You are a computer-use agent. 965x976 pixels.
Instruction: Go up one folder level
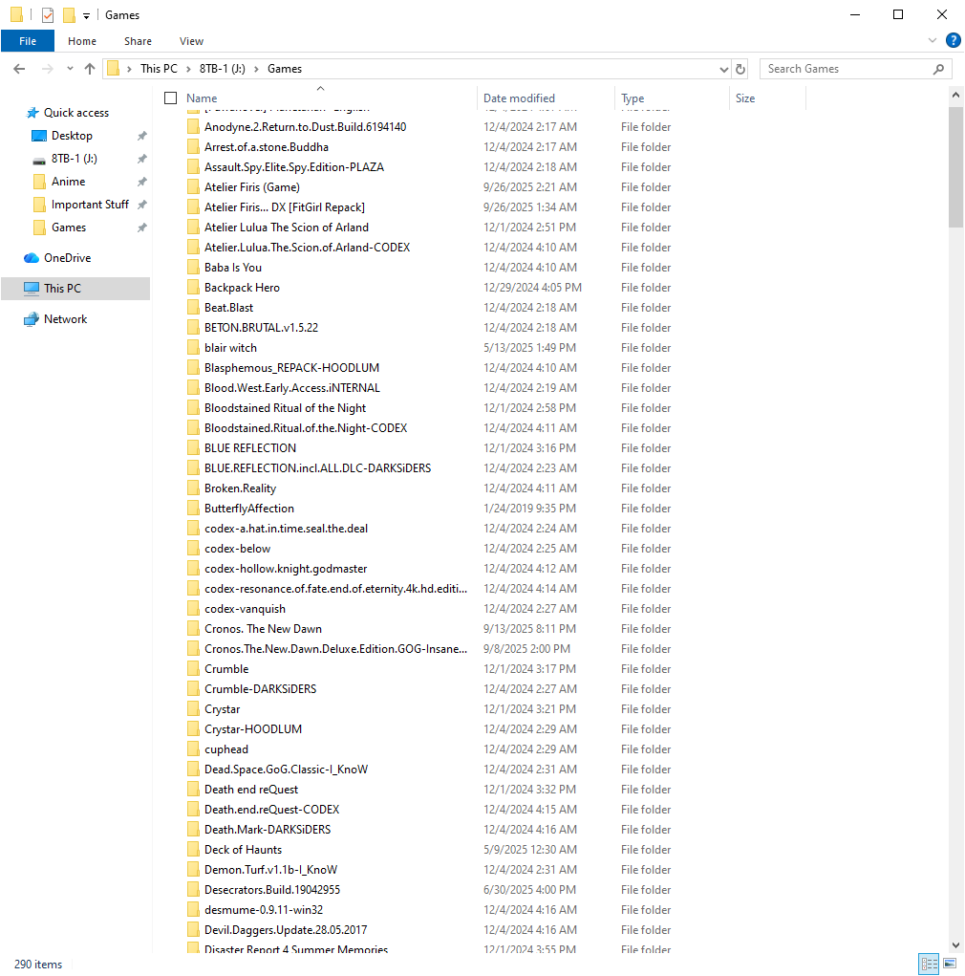(x=90, y=69)
